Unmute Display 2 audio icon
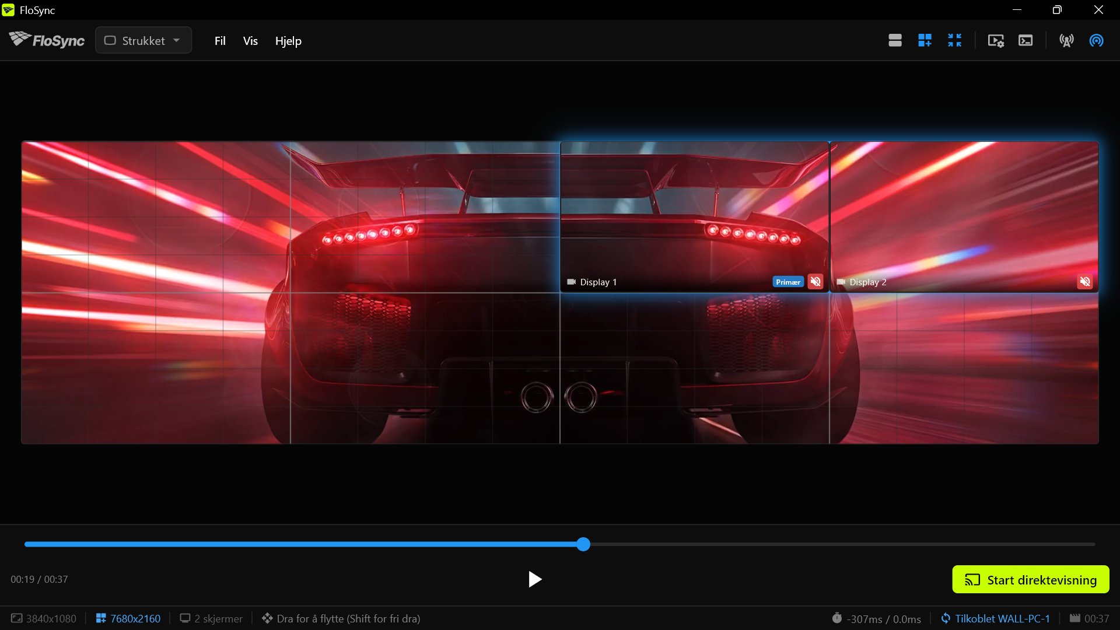Image resolution: width=1120 pixels, height=630 pixels. point(1085,282)
